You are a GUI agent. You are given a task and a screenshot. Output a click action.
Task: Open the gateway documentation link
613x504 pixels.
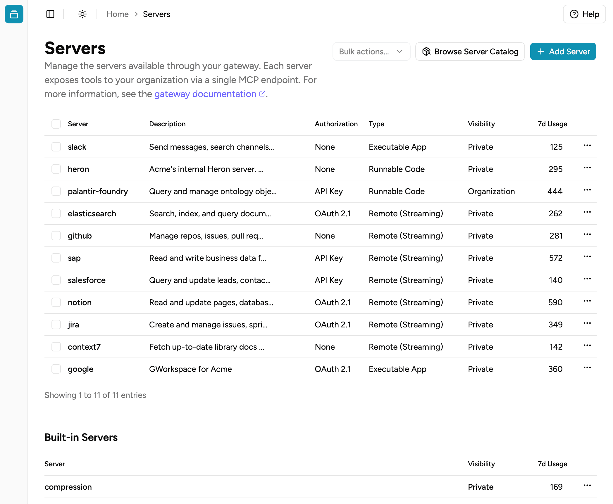(205, 94)
